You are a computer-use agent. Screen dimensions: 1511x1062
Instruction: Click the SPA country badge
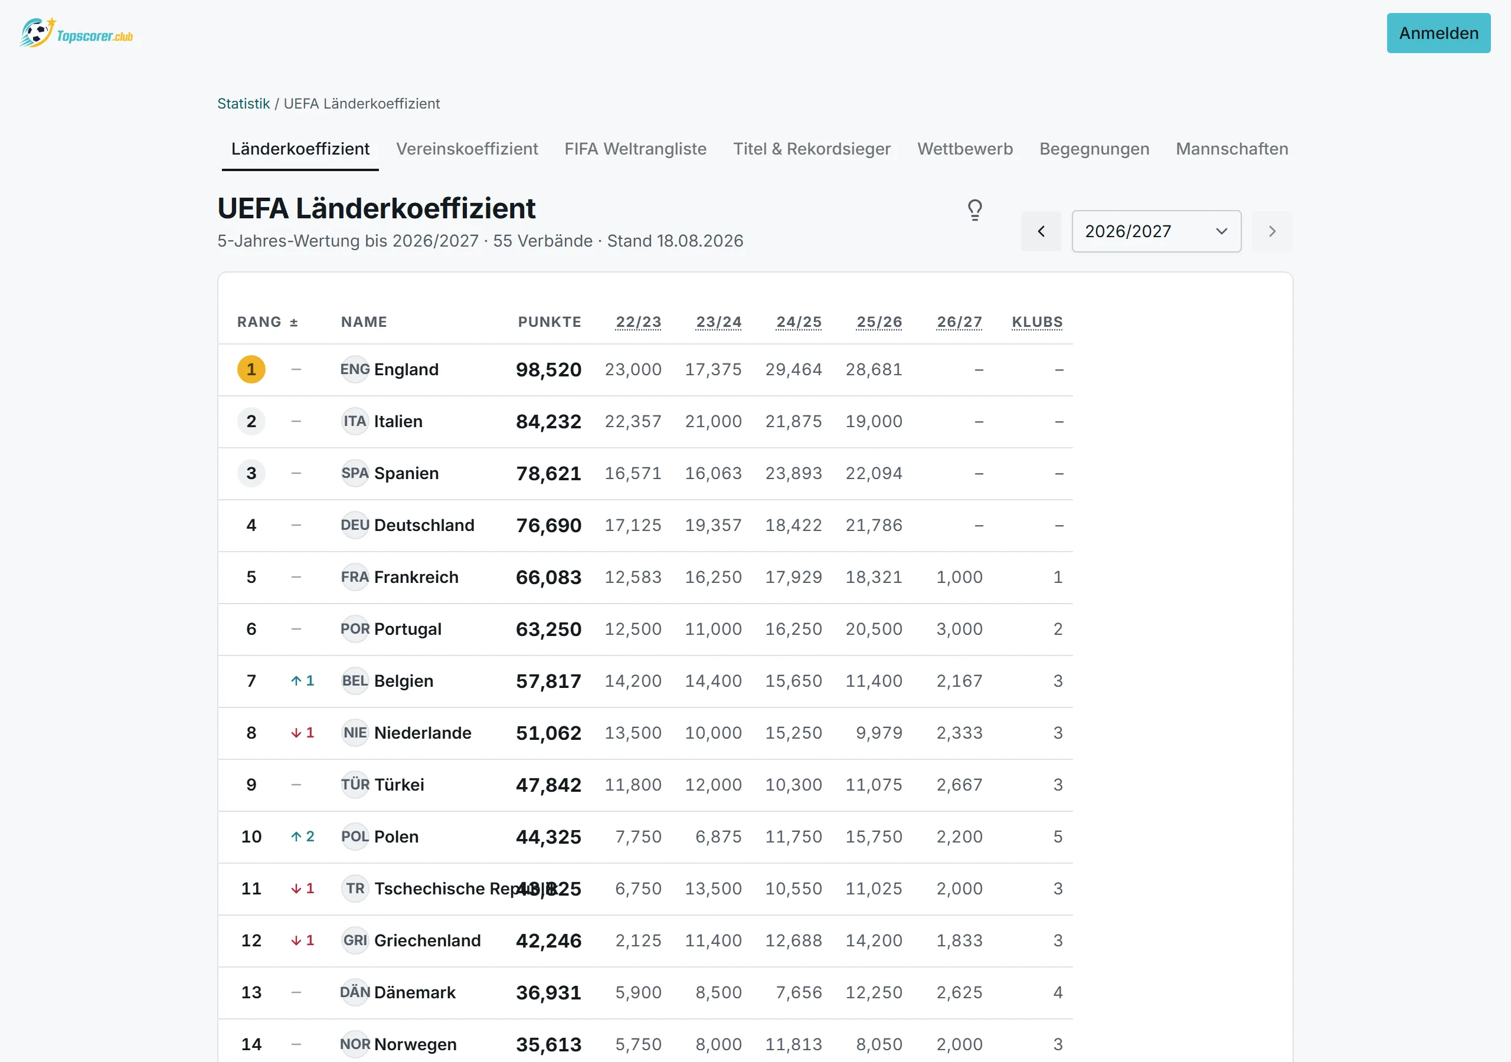[355, 473]
